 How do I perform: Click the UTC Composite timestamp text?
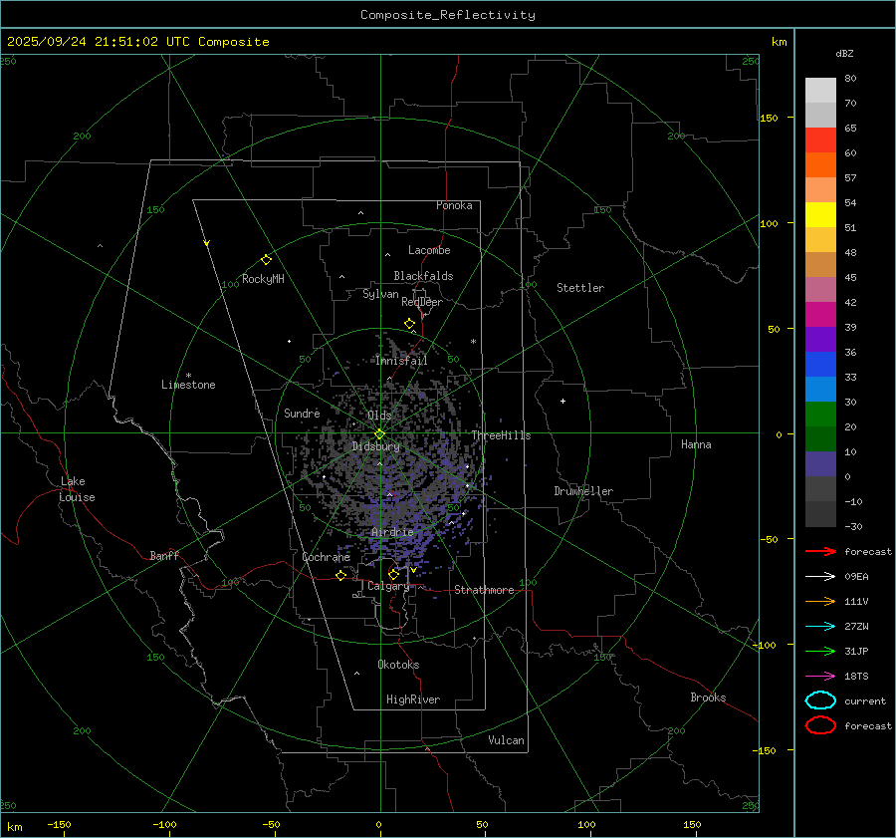point(137,42)
